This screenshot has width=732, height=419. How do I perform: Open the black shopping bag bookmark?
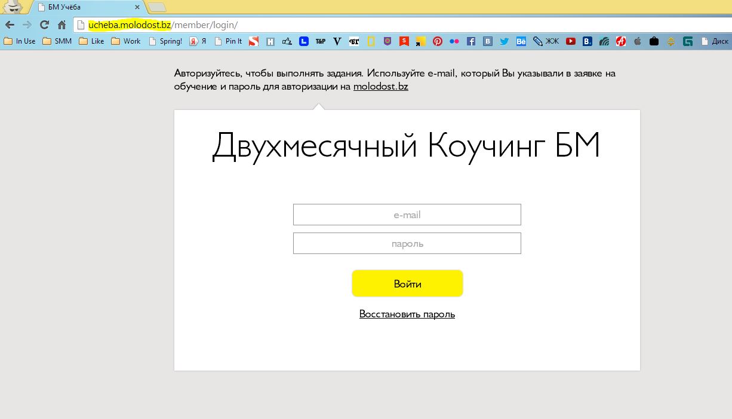coord(654,41)
